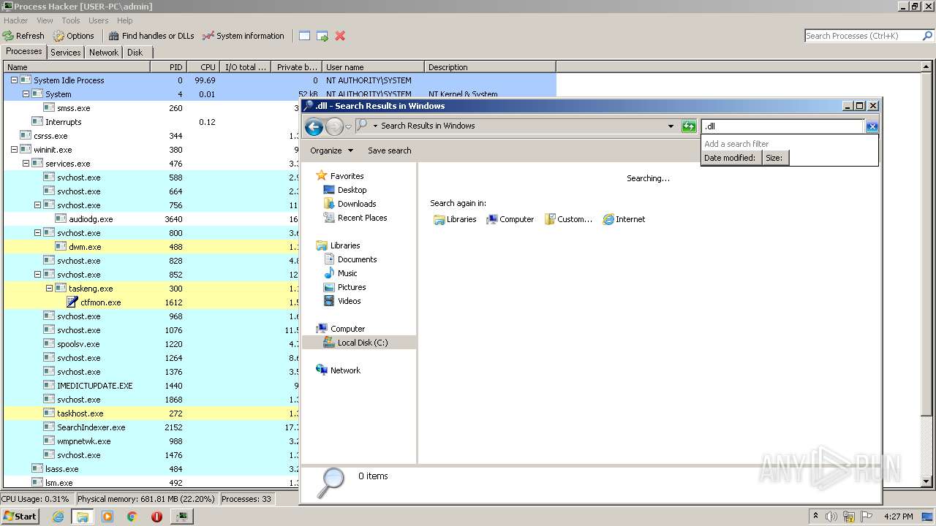Open the Hacker menu
The image size is (936, 526).
click(15, 20)
